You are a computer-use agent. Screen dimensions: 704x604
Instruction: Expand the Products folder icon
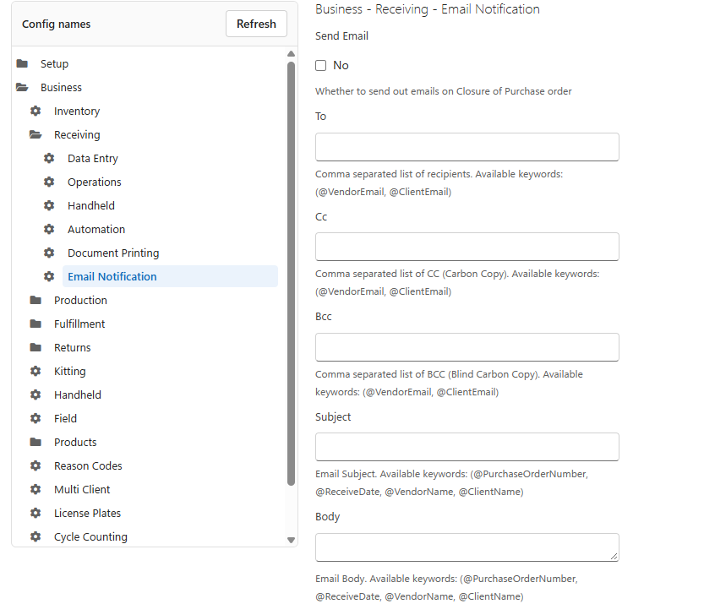click(35, 442)
